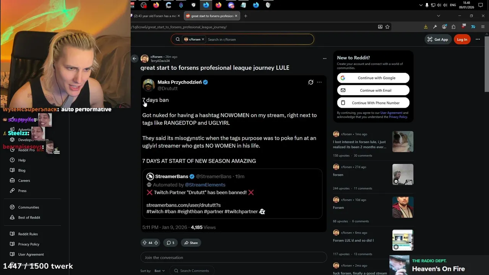Open the browser account icon
The width and height of the screenshot is (489, 275).
click(x=444, y=27)
